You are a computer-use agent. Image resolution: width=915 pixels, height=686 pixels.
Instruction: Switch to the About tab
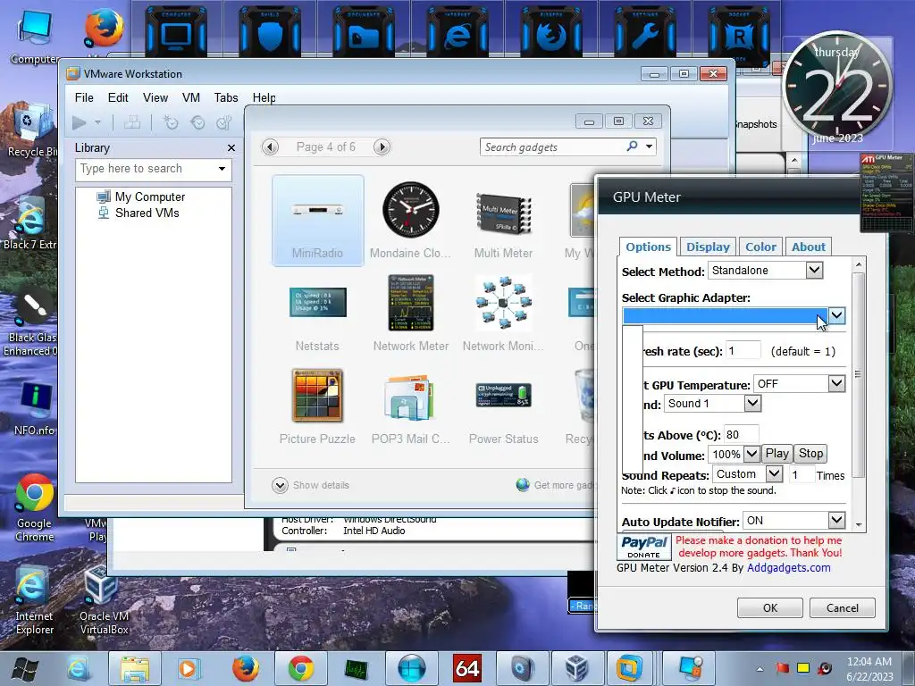pos(808,247)
